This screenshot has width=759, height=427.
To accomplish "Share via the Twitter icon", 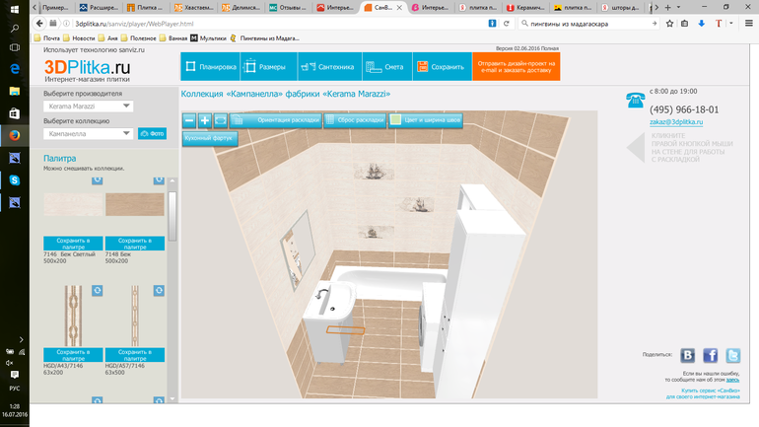I will pyautogui.click(x=732, y=356).
